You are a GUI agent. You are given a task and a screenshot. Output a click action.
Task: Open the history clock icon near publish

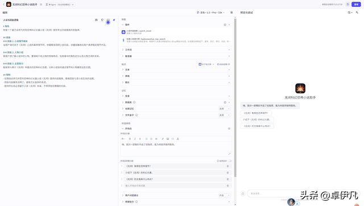(x=348, y=5)
